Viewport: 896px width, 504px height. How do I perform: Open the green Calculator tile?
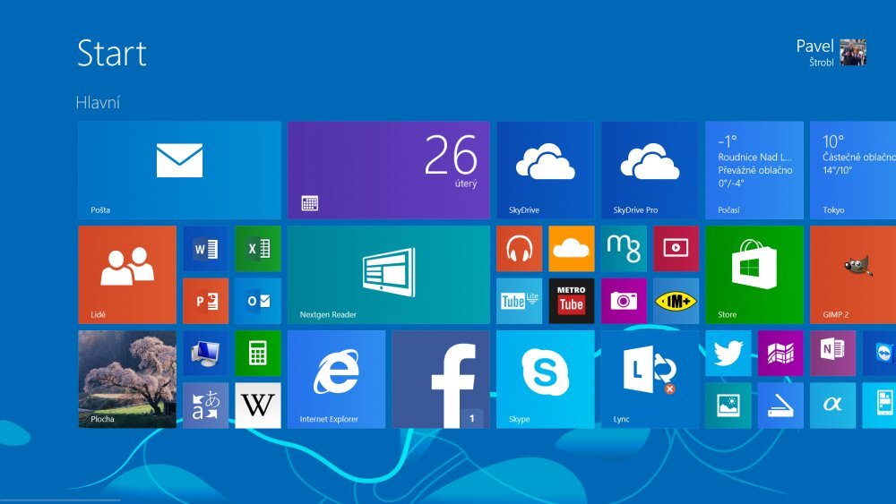(x=258, y=354)
